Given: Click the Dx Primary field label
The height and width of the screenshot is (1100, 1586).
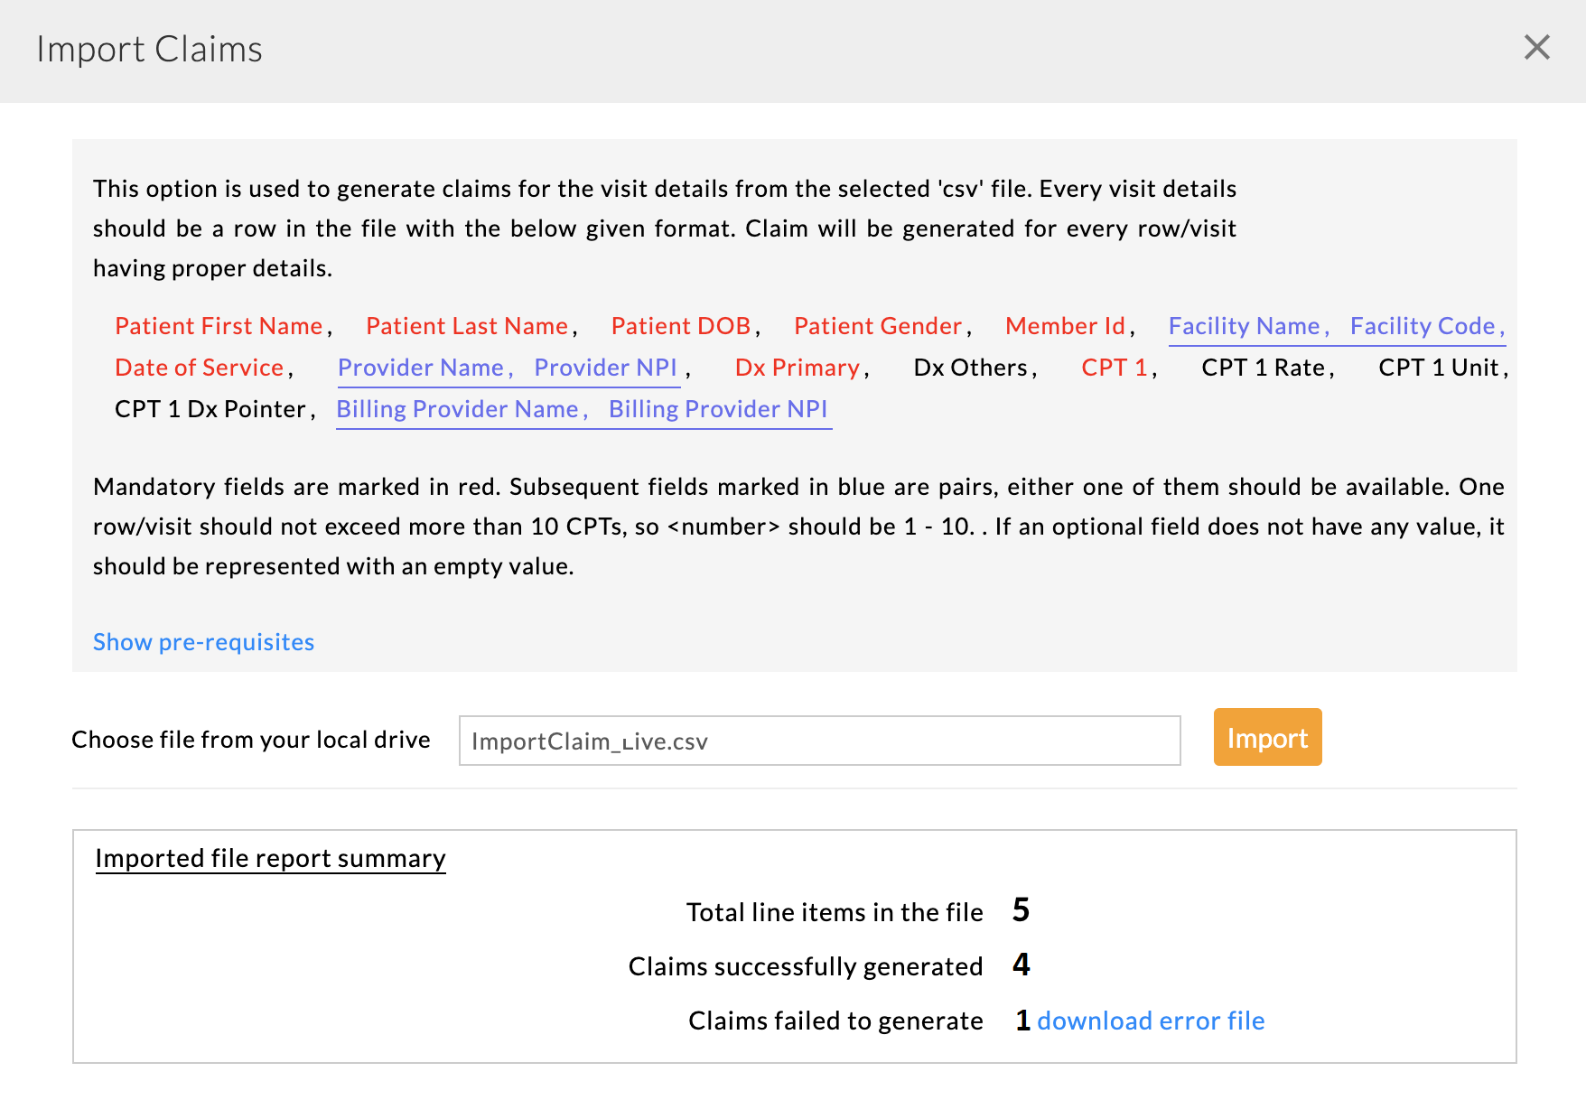Looking at the screenshot, I should coord(798,368).
